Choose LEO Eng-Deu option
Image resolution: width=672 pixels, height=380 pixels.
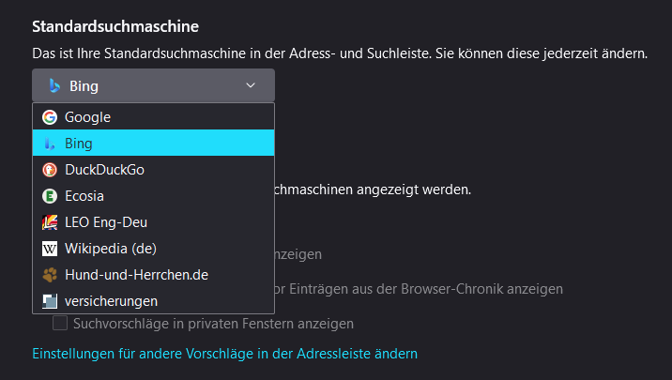click(x=106, y=222)
